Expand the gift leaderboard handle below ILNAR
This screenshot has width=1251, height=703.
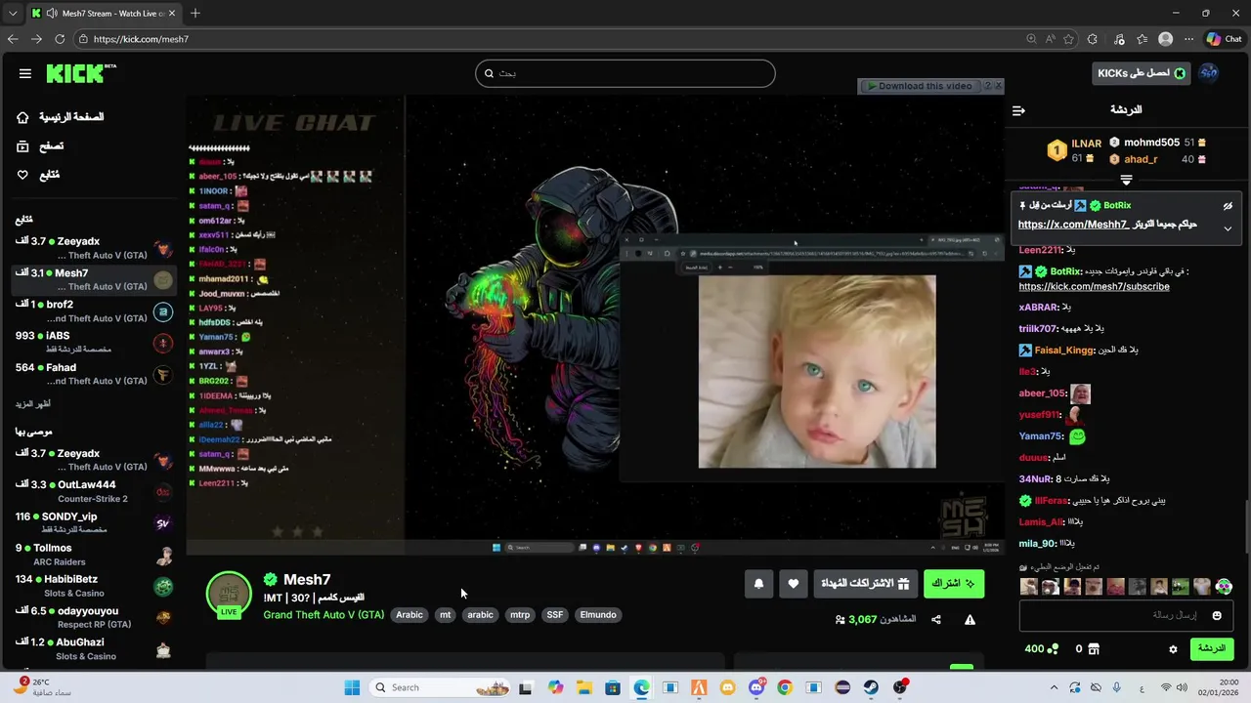tap(1126, 180)
